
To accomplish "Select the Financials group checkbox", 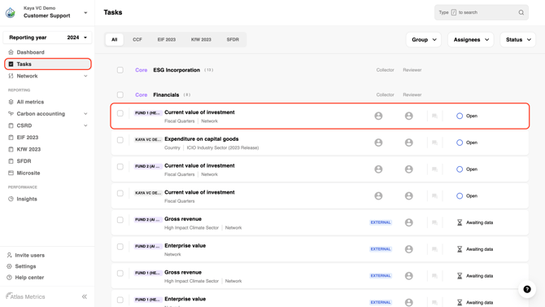I will 120,94.
